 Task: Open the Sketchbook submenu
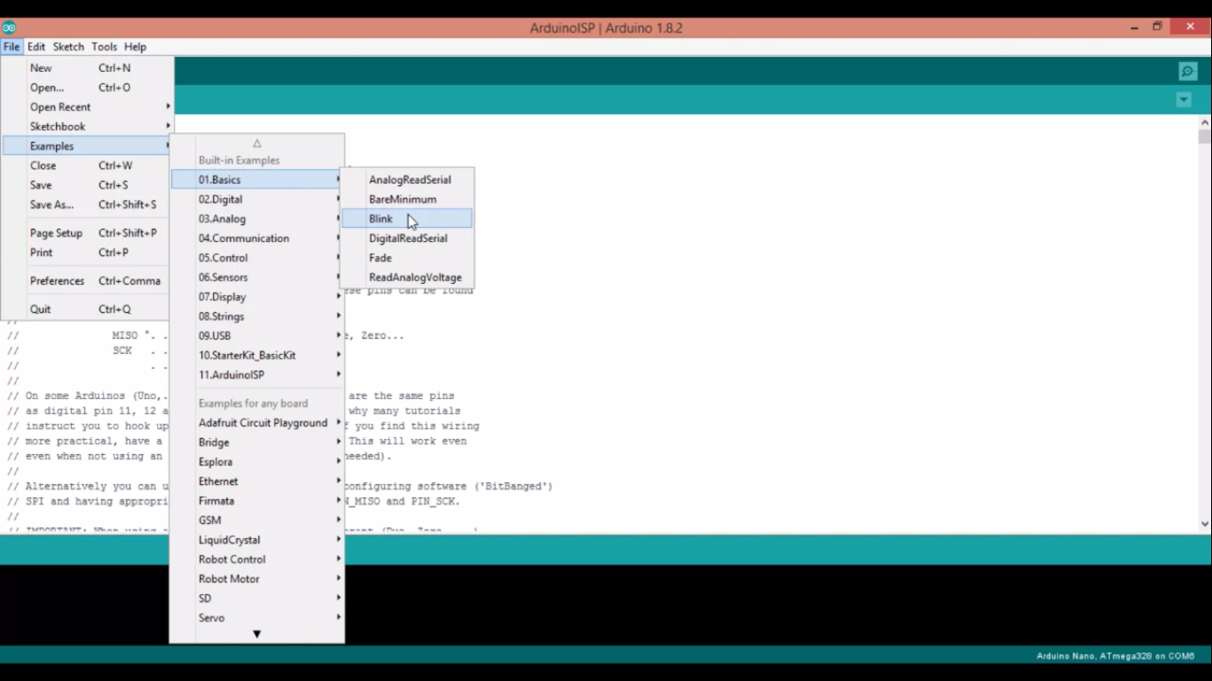pyautogui.click(x=57, y=126)
